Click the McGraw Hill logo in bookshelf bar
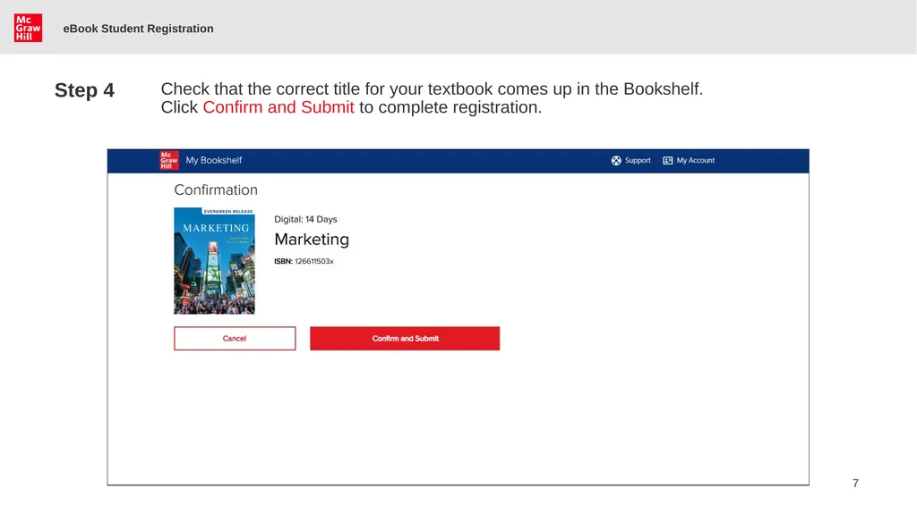917x514 pixels. coord(169,160)
